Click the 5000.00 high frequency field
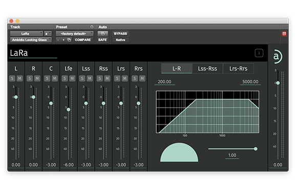The width and height of the screenshot is (297, 191). (250, 81)
